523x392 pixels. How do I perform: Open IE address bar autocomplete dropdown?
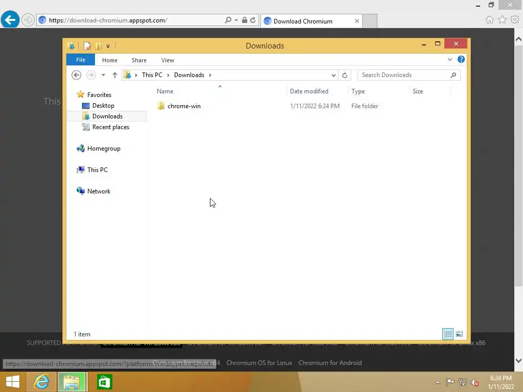tap(236, 20)
